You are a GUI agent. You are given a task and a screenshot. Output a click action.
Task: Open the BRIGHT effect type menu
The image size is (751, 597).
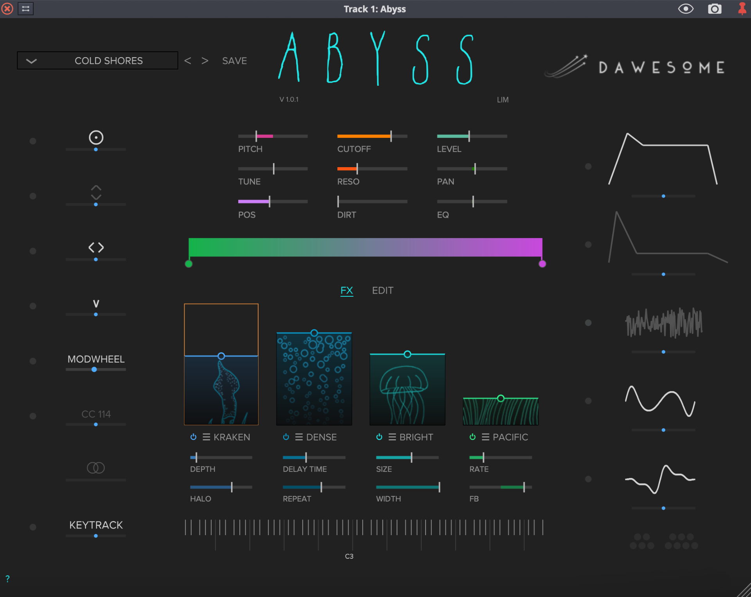[x=392, y=437]
